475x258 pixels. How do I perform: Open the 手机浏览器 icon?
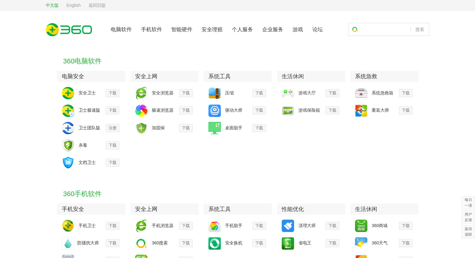coord(141,226)
